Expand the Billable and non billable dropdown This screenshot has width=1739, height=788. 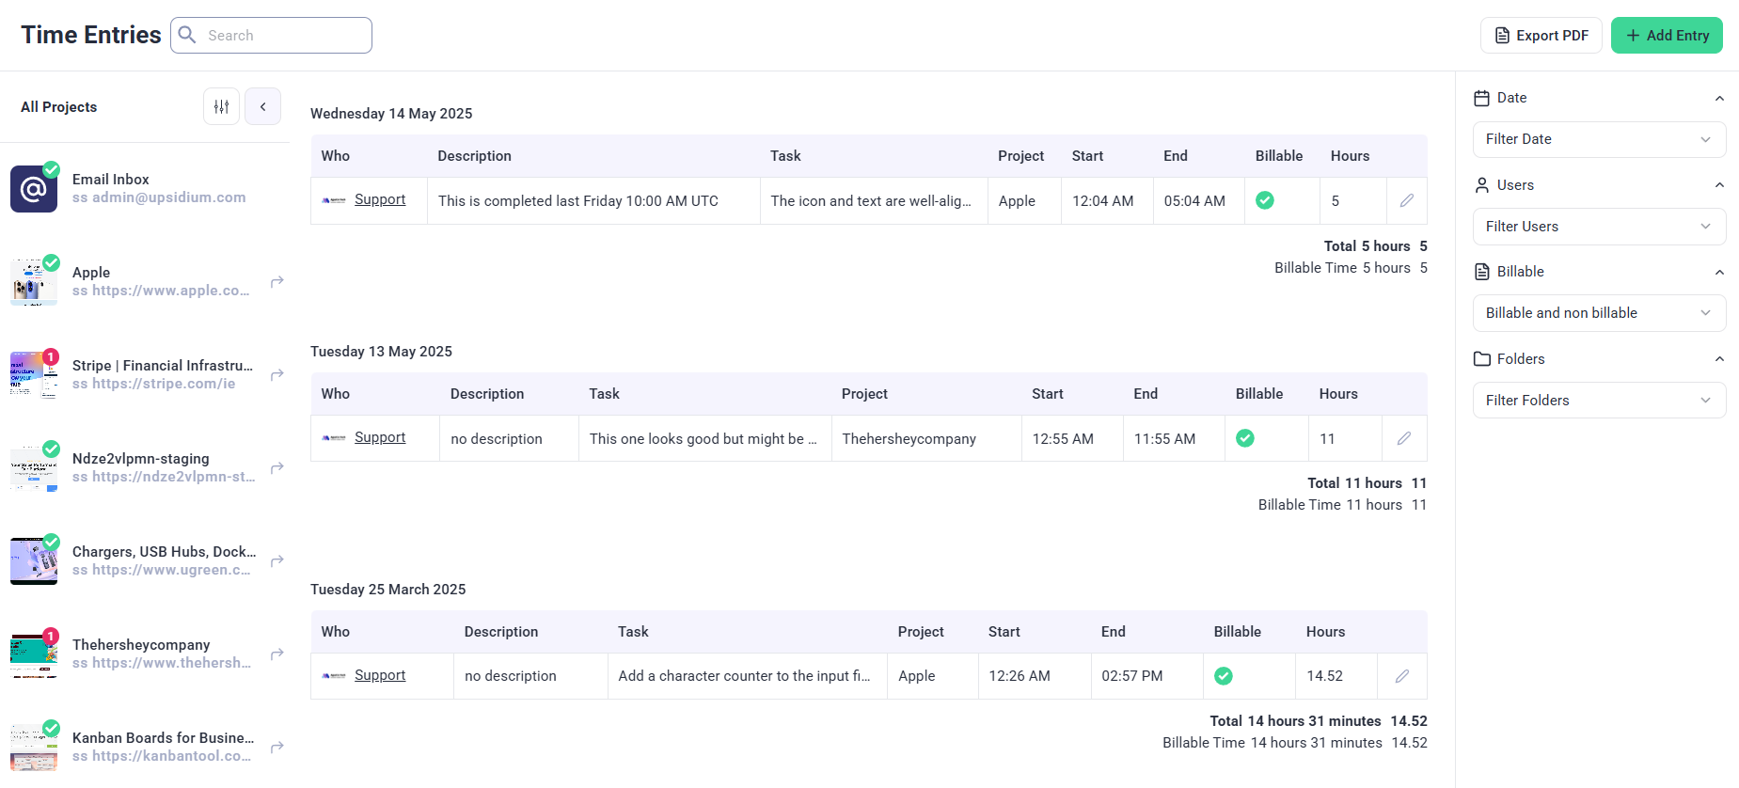(x=1598, y=313)
